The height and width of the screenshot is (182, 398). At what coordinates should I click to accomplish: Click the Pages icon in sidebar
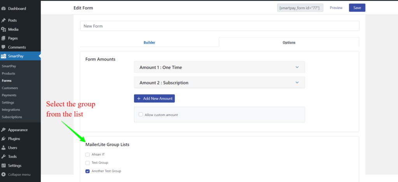[3, 38]
